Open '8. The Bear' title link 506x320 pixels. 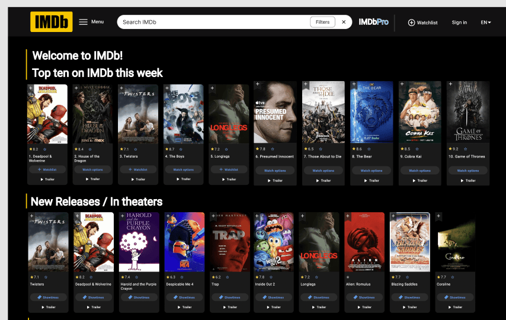point(362,156)
